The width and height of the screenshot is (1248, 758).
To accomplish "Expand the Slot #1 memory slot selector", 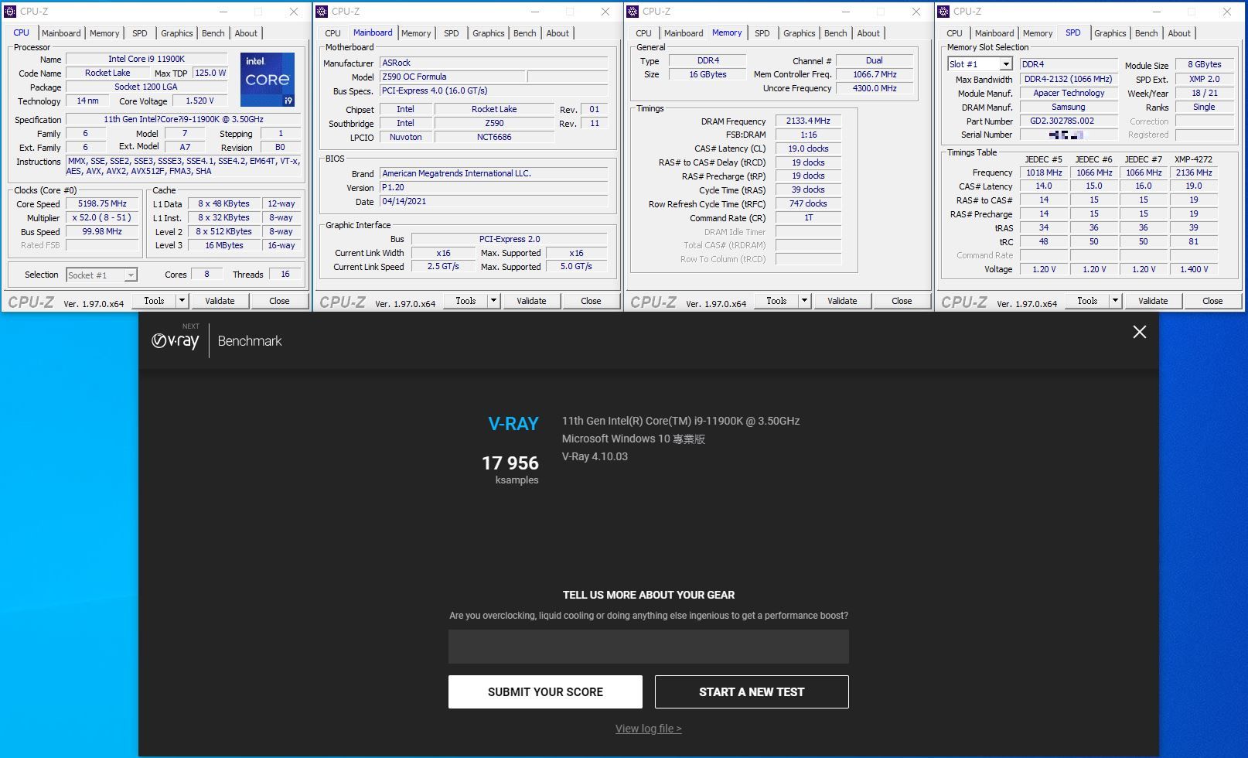I will tap(1006, 64).
